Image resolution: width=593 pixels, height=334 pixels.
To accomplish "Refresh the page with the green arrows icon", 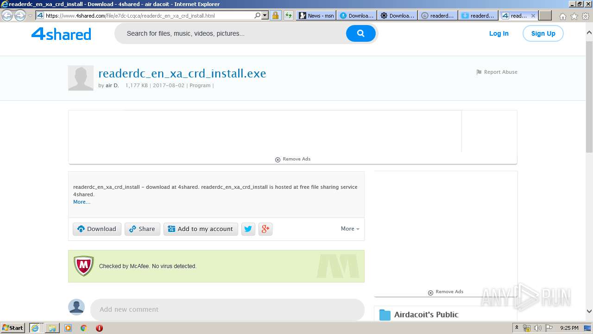I will tap(289, 15).
